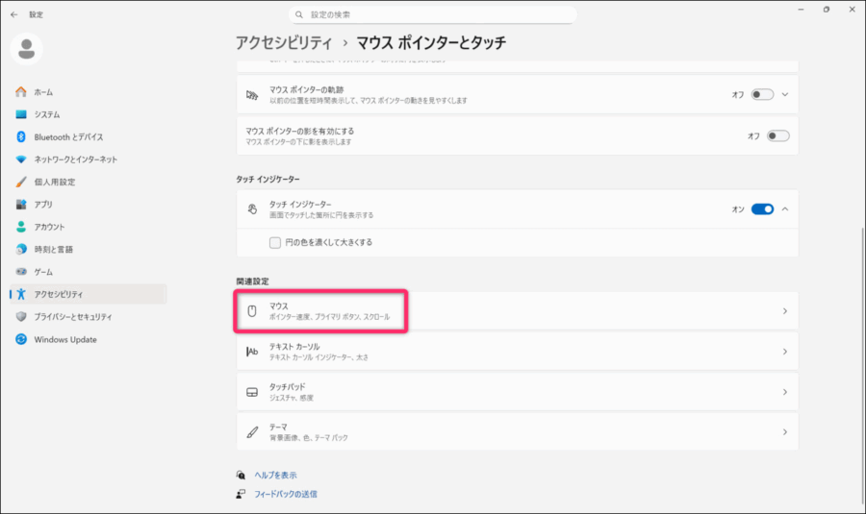
Task: Click フィードバックの送信 link
Action: [286, 494]
